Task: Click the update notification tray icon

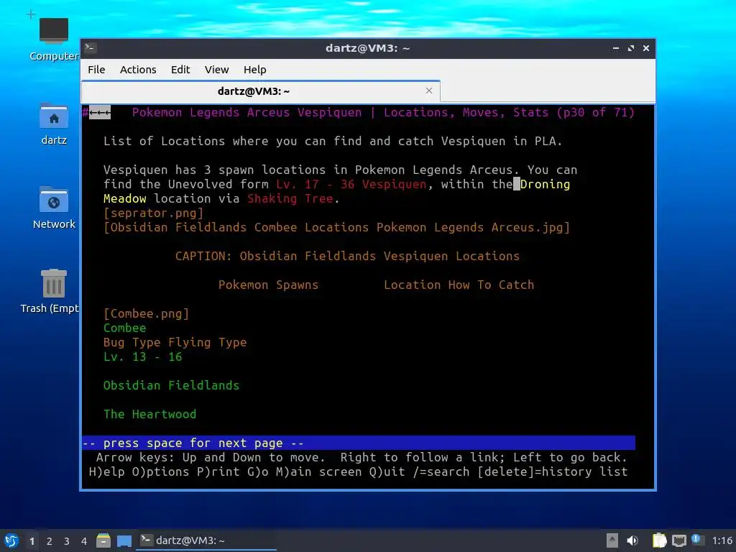Action: click(x=698, y=540)
